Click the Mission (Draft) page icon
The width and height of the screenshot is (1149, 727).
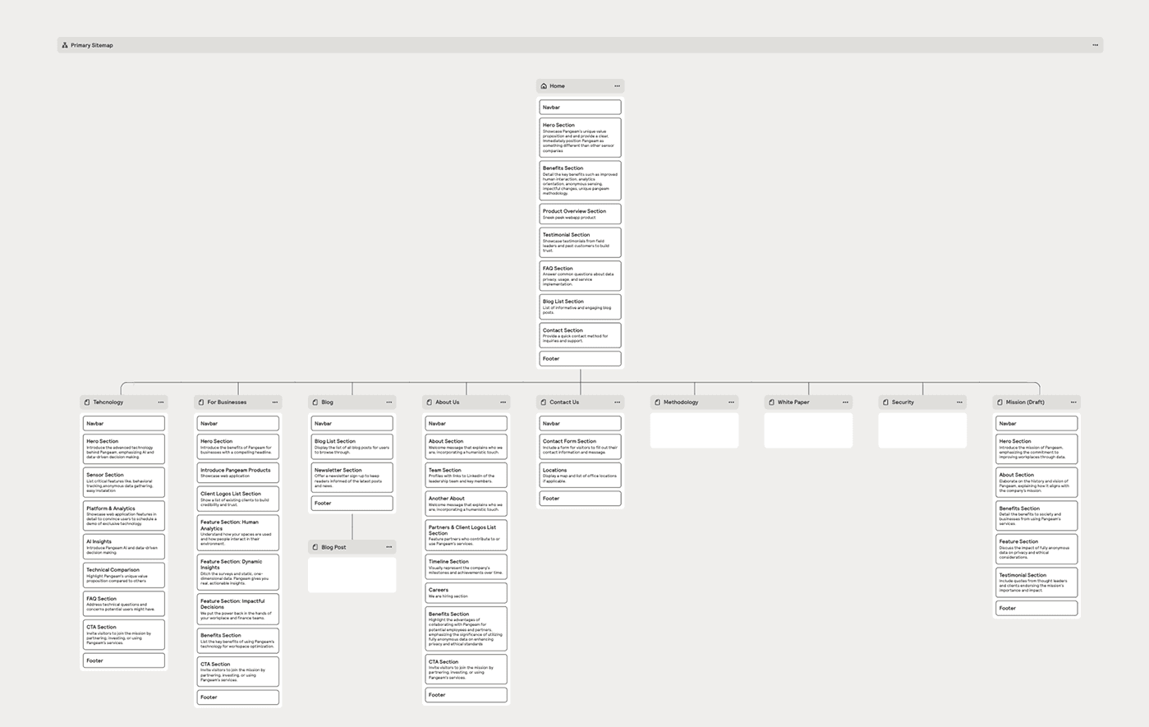(1000, 402)
